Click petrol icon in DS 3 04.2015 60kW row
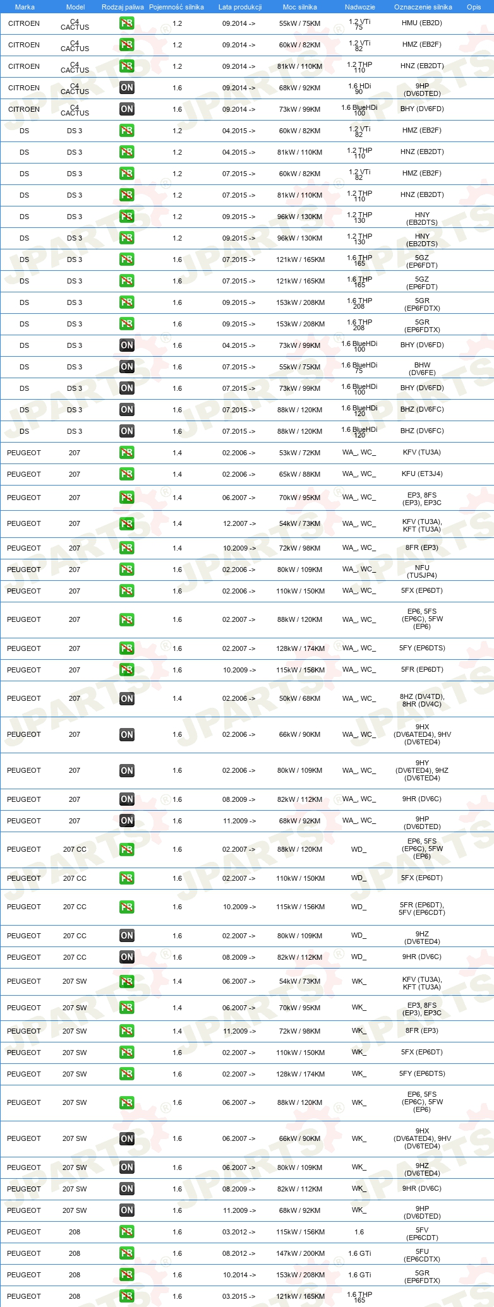Screen dimensions: 494x1307 tap(126, 131)
